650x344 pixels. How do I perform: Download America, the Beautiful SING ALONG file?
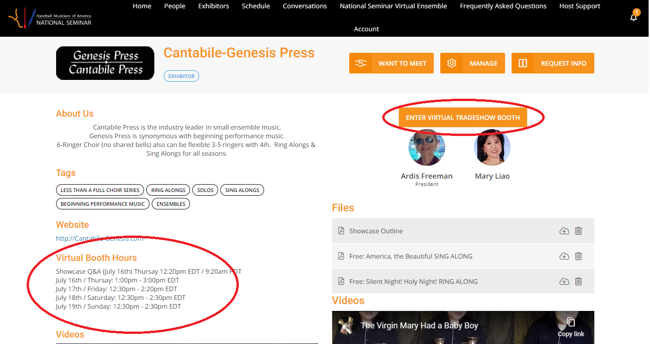564,256
